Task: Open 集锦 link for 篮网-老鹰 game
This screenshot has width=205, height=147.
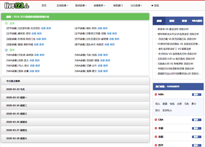Action: (x=37, y=71)
